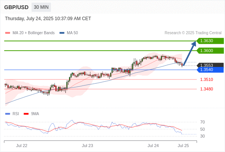Viewport: 225px width, 152px height.
Task: Click the red MA 20 Bollinger legend swatch
Action: coord(8,33)
